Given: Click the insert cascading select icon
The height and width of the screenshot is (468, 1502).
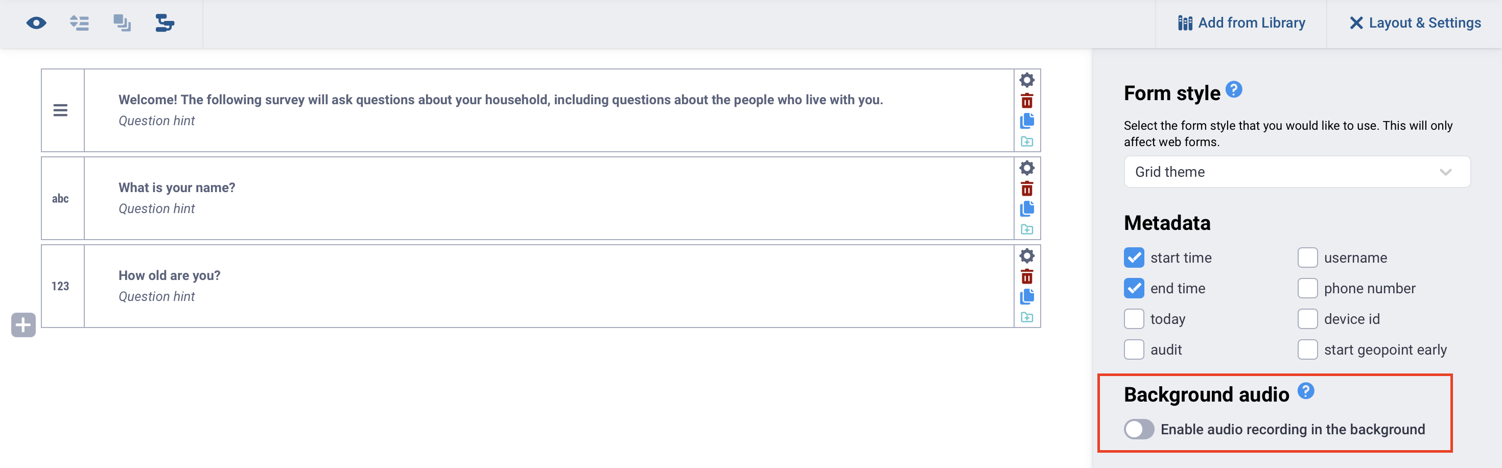Looking at the screenshot, I should click(165, 24).
